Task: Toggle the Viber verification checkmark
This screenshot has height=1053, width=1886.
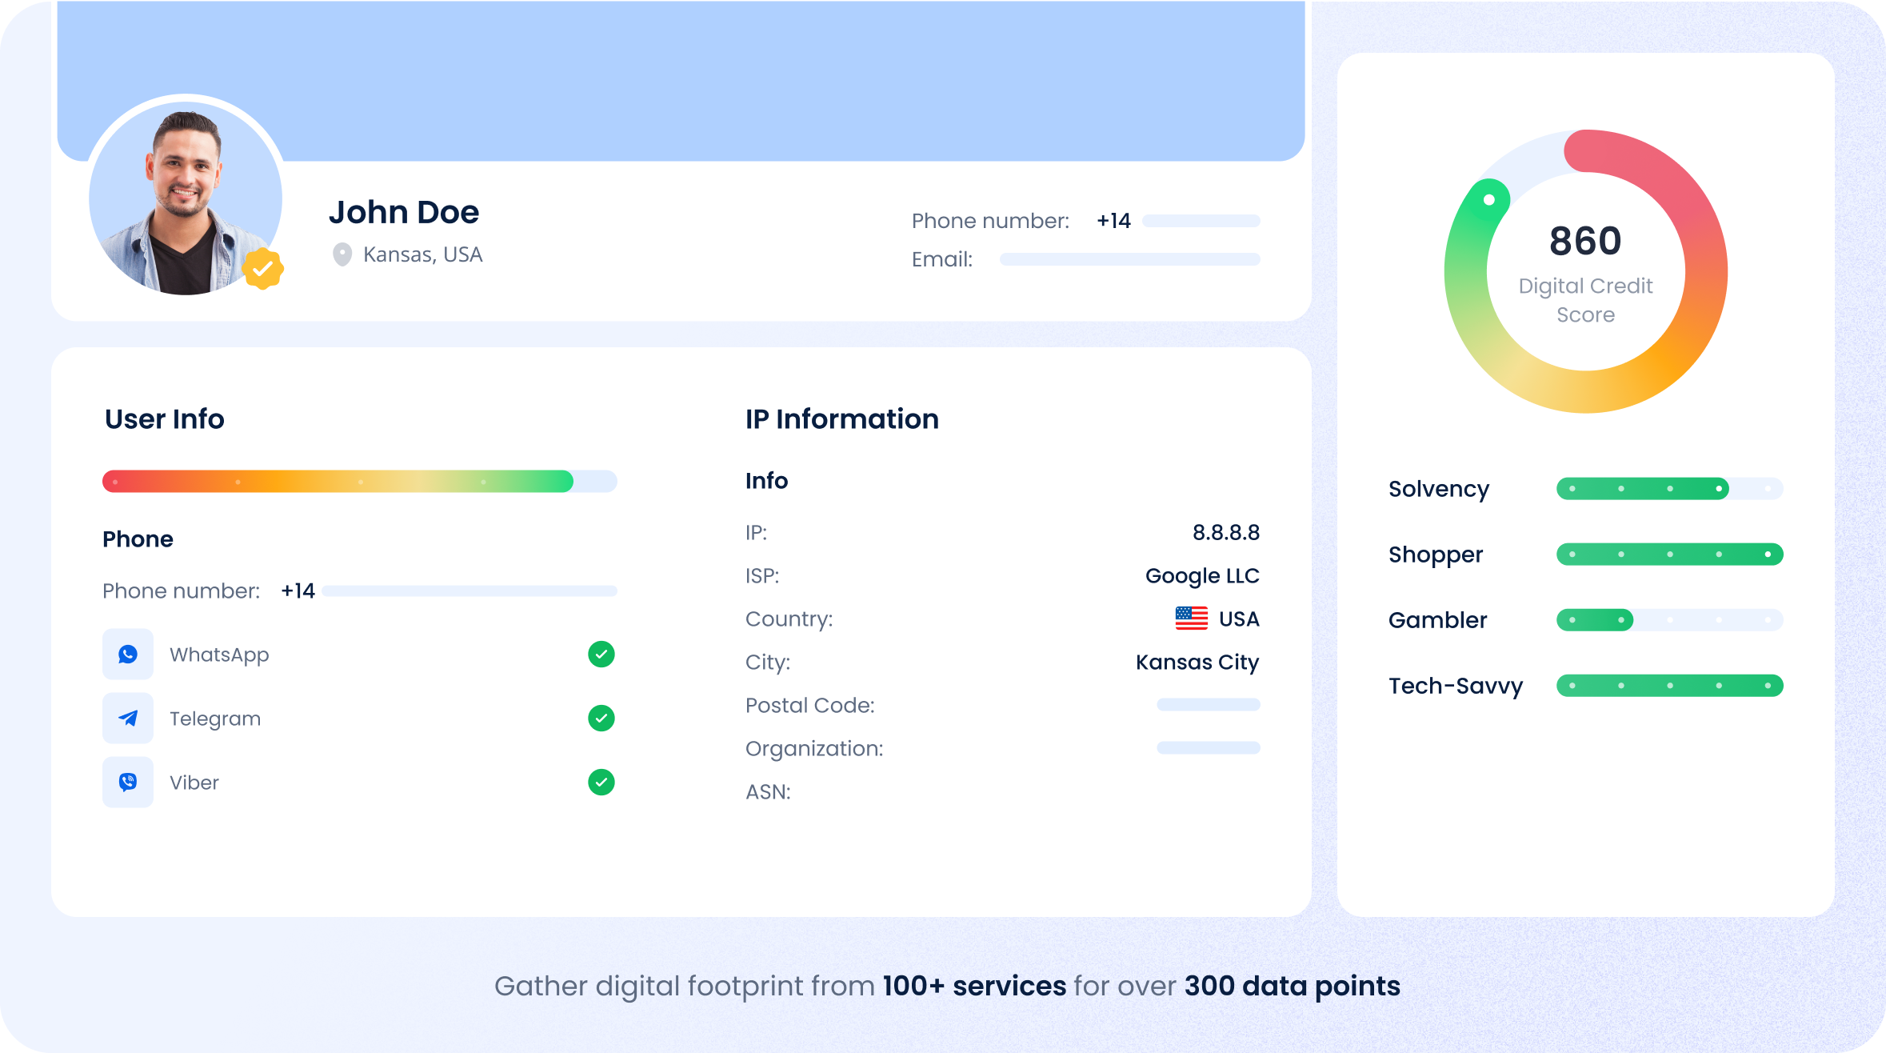Action: 601,782
